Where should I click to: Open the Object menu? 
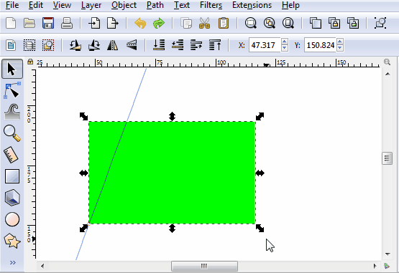124,5
